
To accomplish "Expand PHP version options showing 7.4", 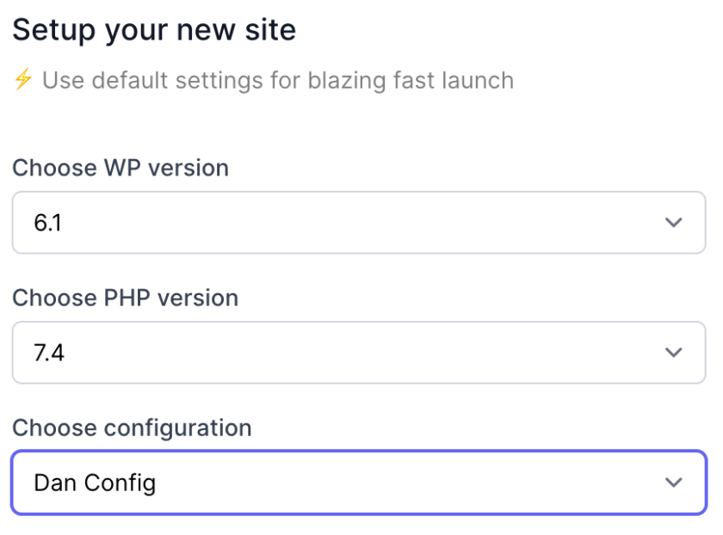I will pyautogui.click(x=359, y=353).
